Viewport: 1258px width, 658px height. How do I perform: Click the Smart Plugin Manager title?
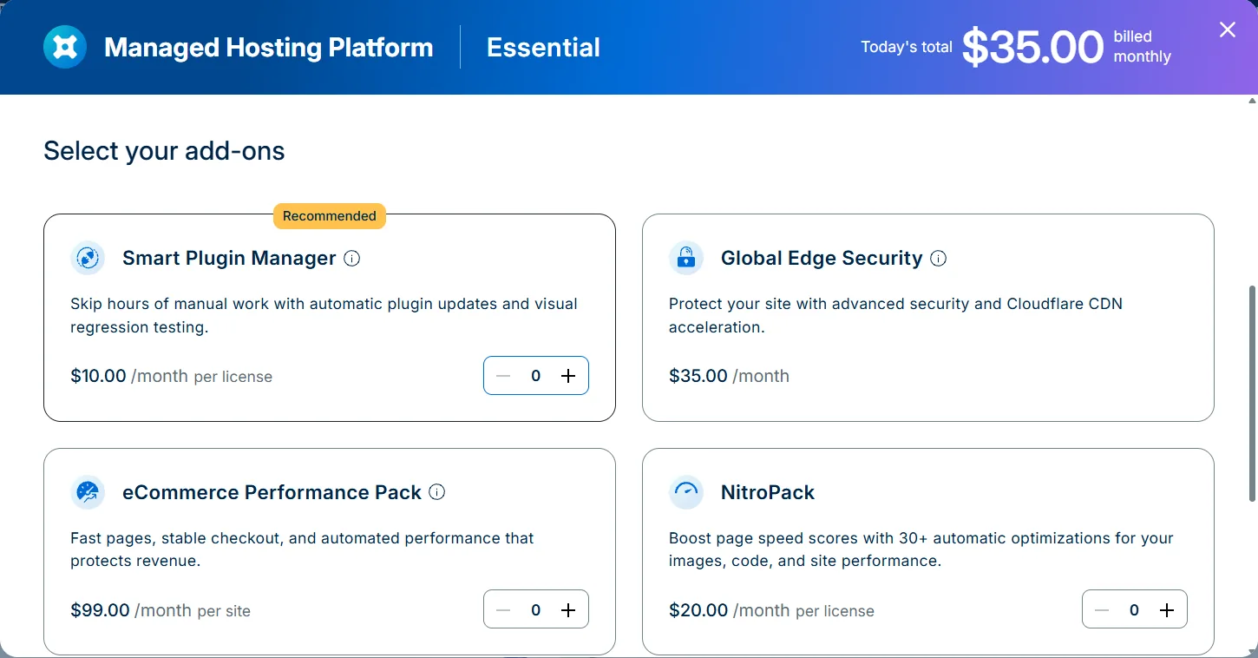click(229, 258)
